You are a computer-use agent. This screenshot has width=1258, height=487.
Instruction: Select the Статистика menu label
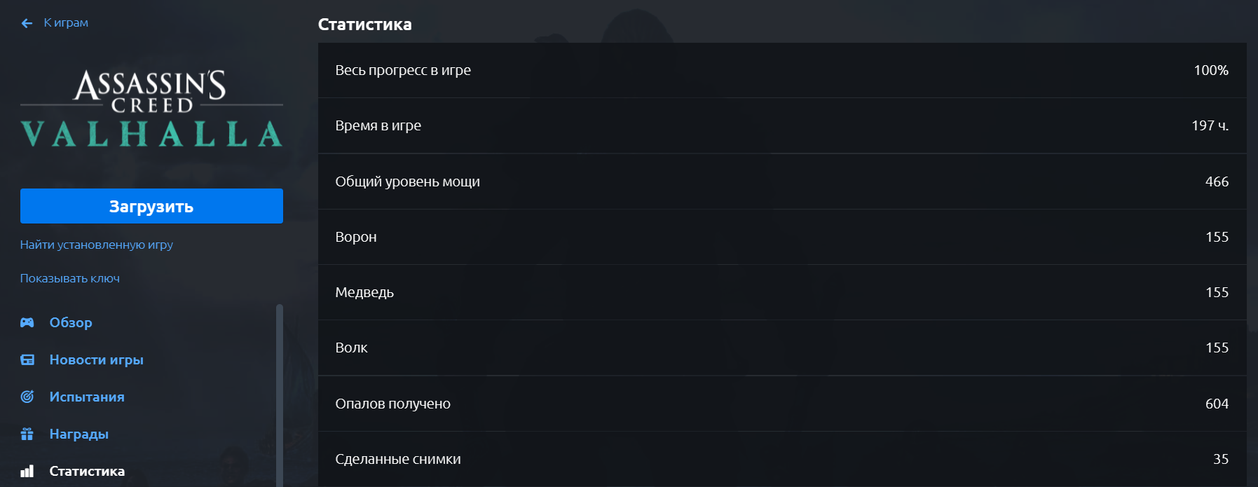(x=87, y=471)
